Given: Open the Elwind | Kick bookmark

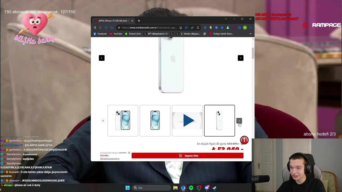Looking at the screenshot, I should click(133, 34).
